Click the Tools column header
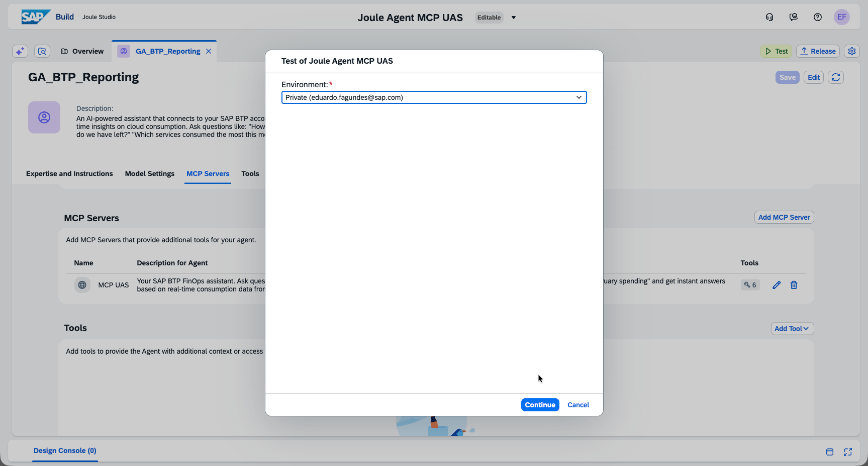This screenshot has height=466, width=868. (749, 263)
